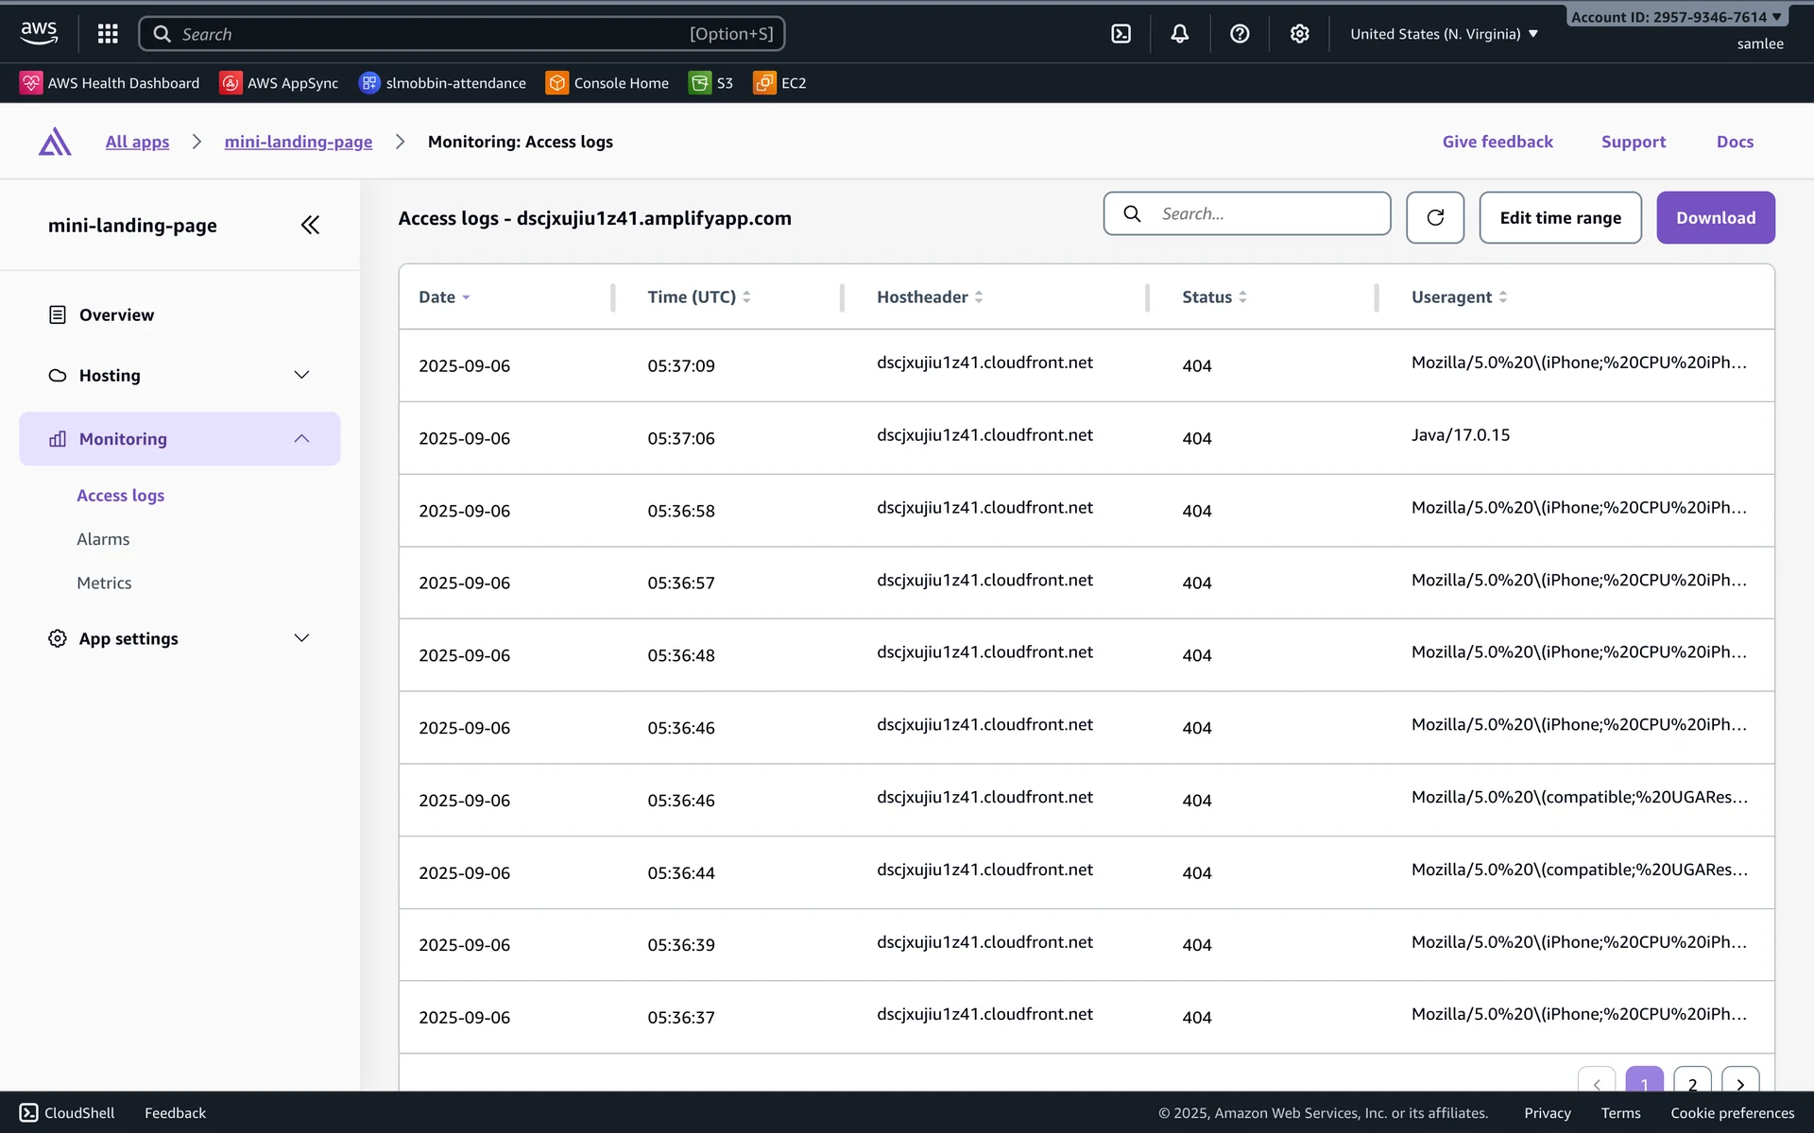The image size is (1814, 1133).
Task: Collapse the Monitoring section
Action: coord(301,438)
